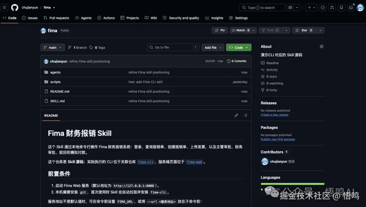This screenshot has width=366, height=207.
Task: Open the Releases heading link
Action: click(x=269, y=103)
